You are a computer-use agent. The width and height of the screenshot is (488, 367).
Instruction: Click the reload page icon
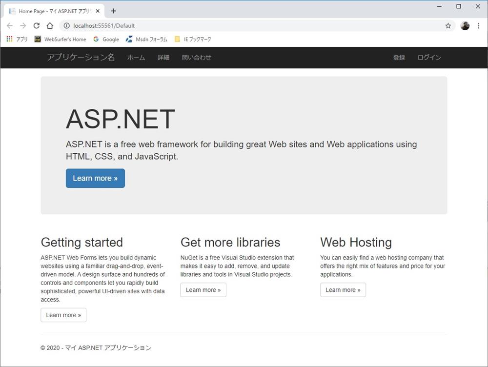pyautogui.click(x=36, y=26)
